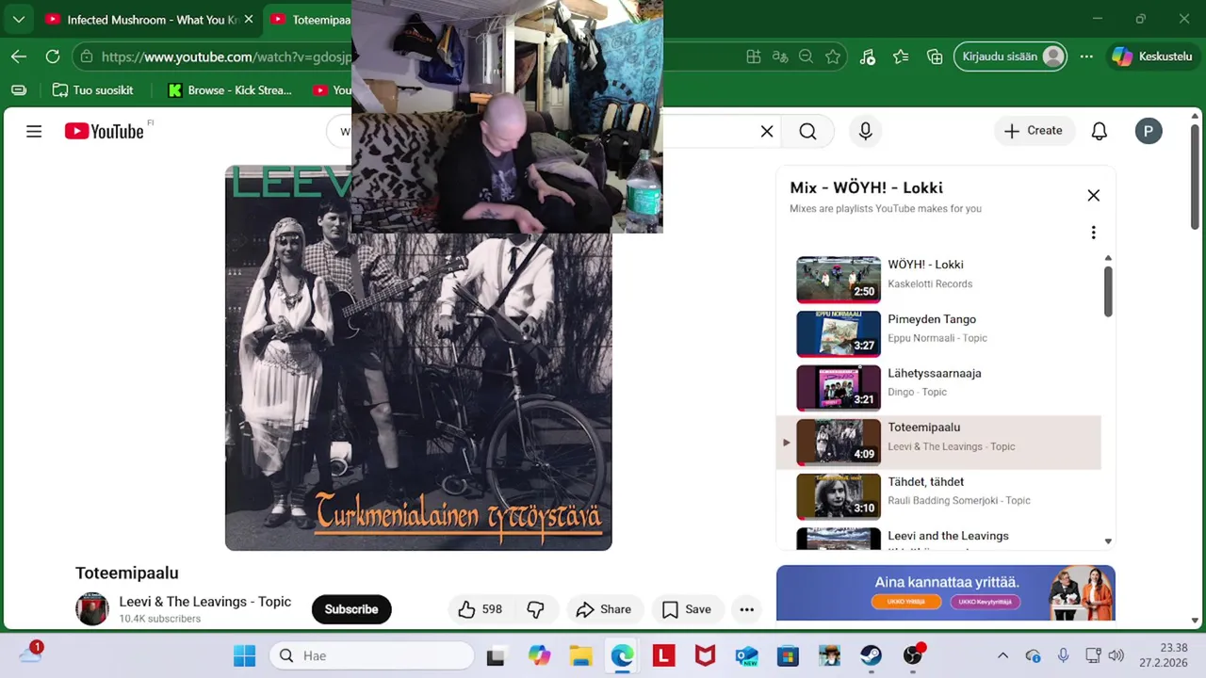Viewport: 1206px width, 678px height.
Task: Click the Create button
Action: (x=1034, y=131)
